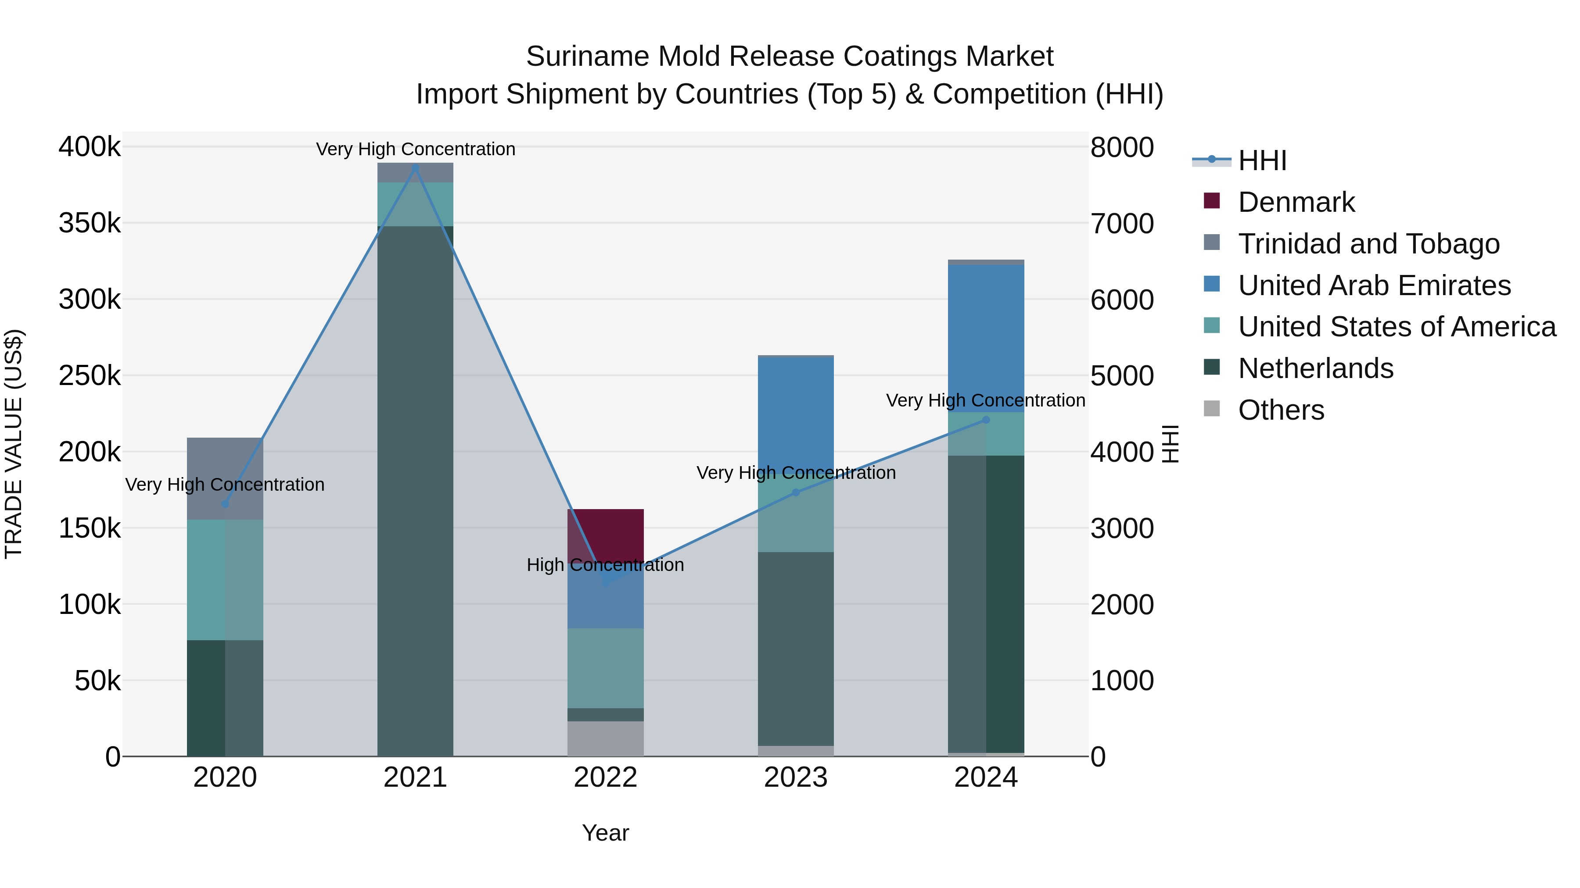This screenshot has width=1580, height=888.
Task: Select the 2023 HHI data point
Action: (796, 493)
